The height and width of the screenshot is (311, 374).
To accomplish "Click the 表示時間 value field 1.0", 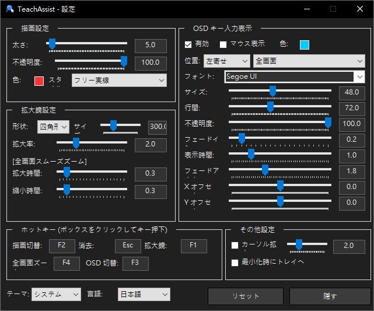I will pyautogui.click(x=352, y=156).
